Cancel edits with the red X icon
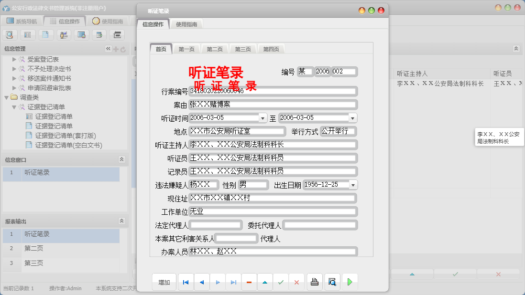Viewport: 525px width, 295px height. click(x=296, y=282)
